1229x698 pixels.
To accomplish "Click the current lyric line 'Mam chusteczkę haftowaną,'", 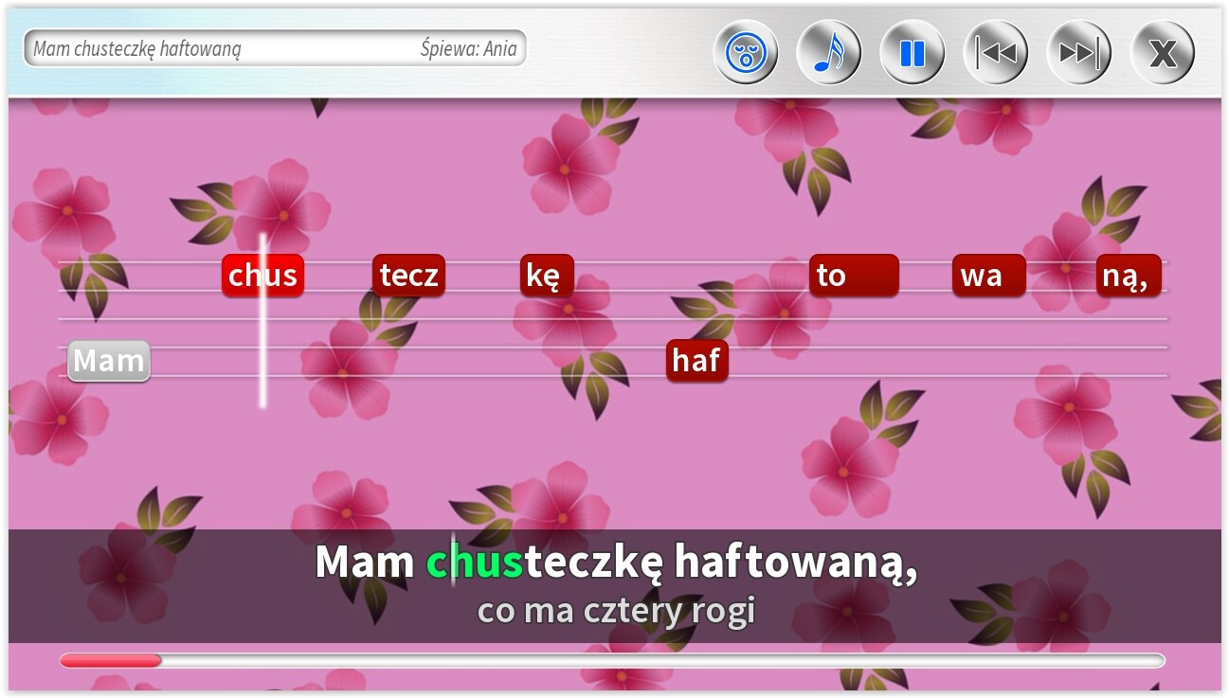I will [x=614, y=562].
